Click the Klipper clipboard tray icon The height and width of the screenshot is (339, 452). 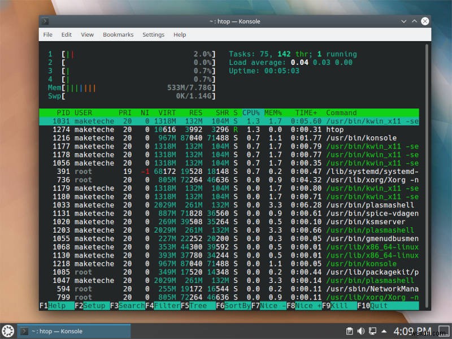coord(350,331)
